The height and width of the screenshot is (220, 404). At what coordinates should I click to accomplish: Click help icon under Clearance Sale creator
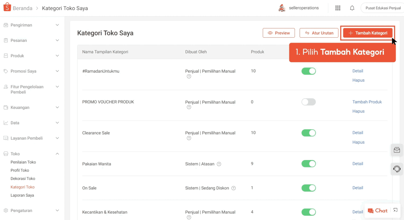(x=189, y=138)
